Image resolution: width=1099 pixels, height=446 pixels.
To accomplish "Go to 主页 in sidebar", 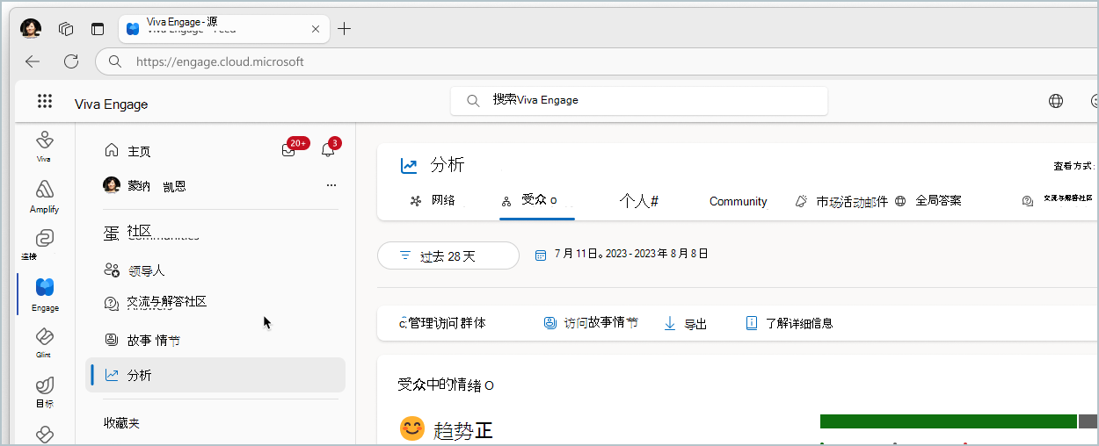I will pyautogui.click(x=127, y=151).
